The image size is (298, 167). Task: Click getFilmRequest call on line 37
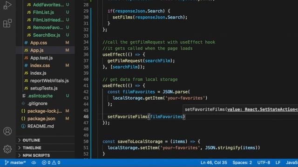click(x=125, y=61)
